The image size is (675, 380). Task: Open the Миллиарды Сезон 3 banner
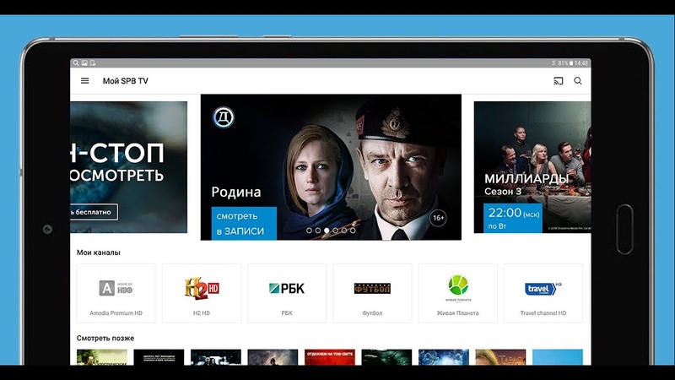tap(532, 167)
